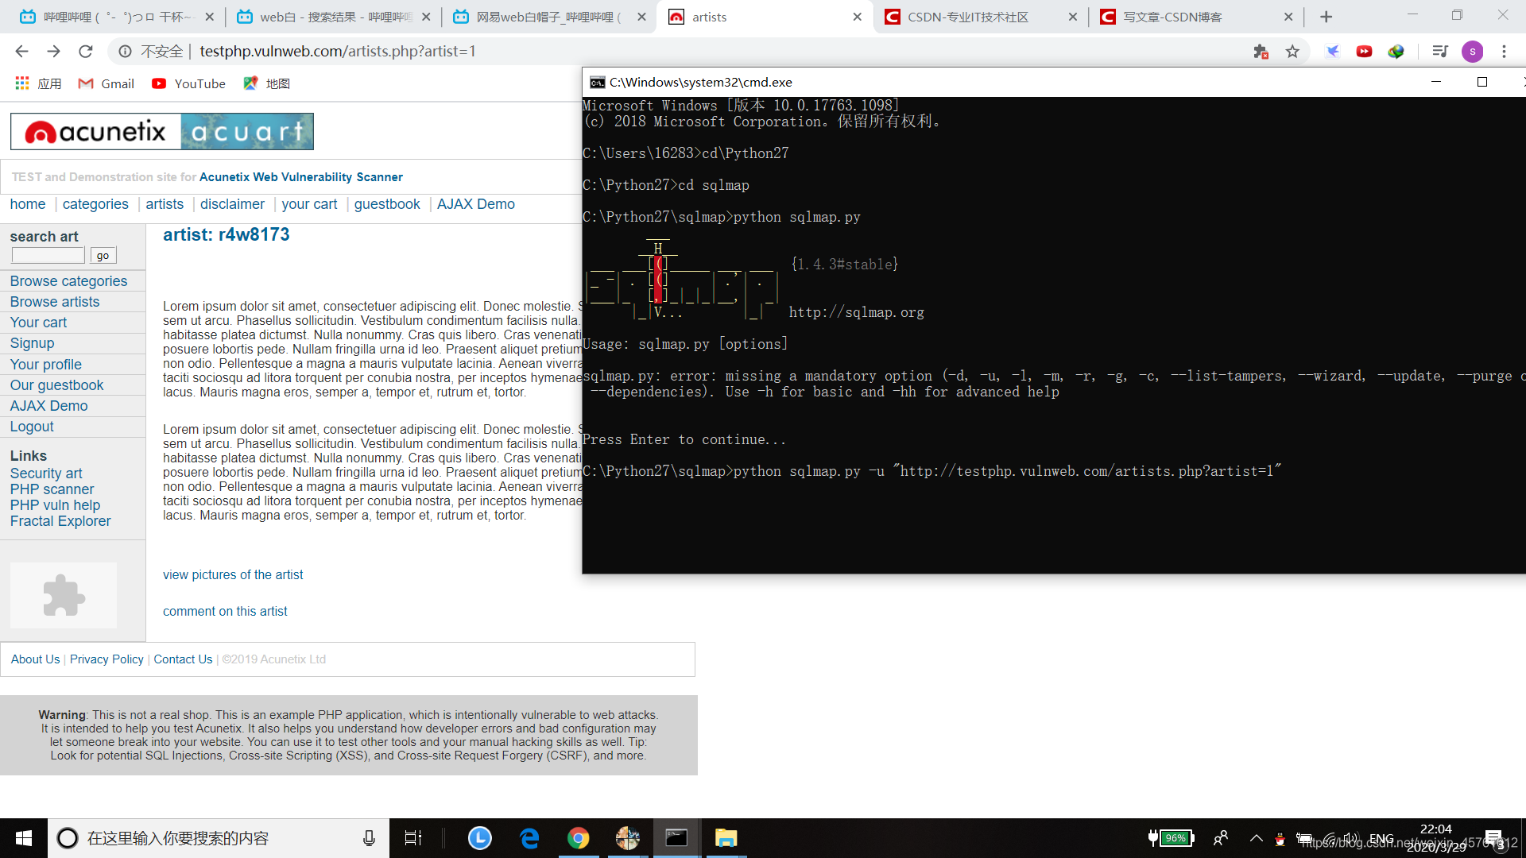This screenshot has height=858, width=1526.
Task: Click the missing plugin puzzle placeholder
Action: (64, 595)
